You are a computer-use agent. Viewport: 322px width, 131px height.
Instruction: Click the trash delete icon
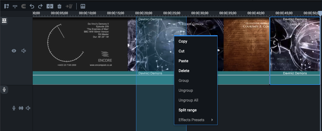[x=59, y=6]
